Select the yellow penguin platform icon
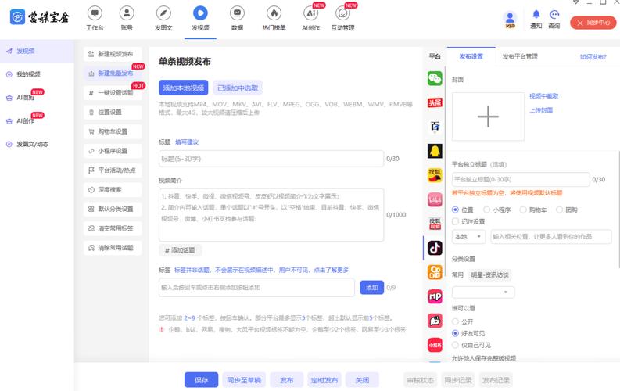The width and height of the screenshot is (620, 391). [x=435, y=151]
